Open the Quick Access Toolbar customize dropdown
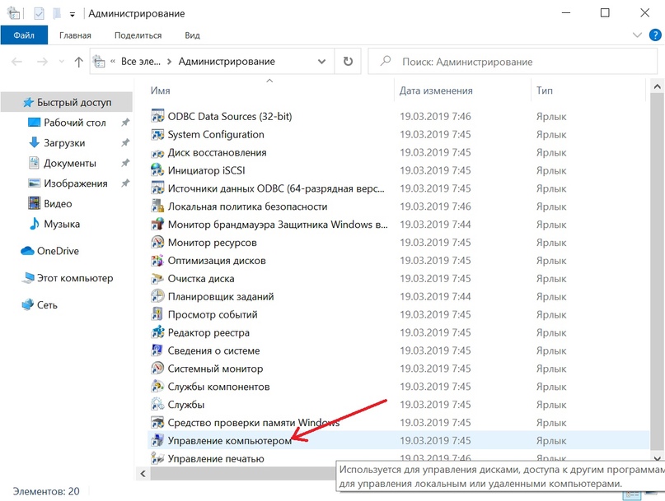The height and width of the screenshot is (501, 665). point(73,14)
